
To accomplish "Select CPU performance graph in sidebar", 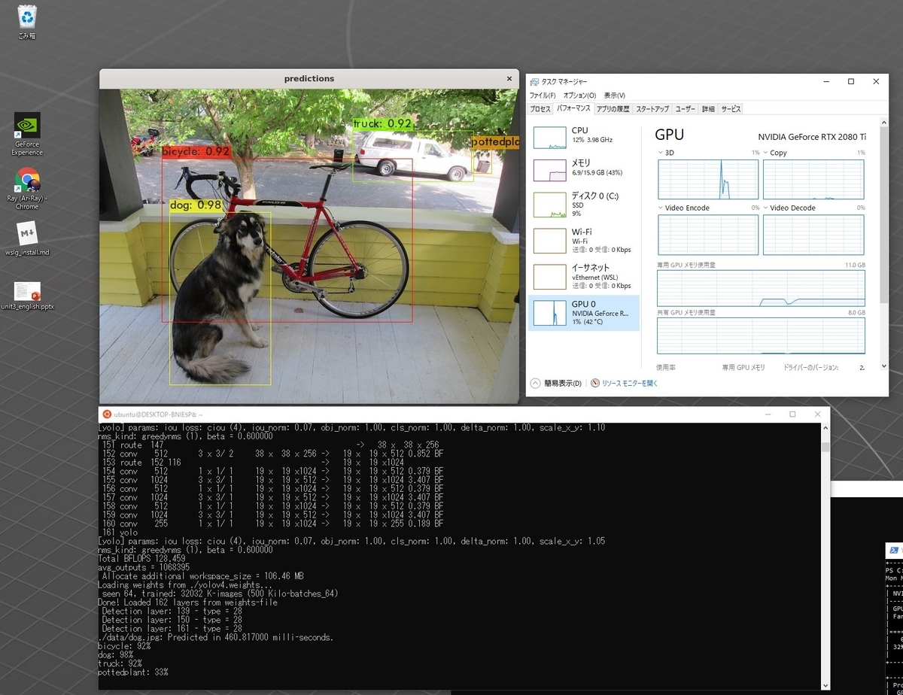I will click(x=583, y=137).
